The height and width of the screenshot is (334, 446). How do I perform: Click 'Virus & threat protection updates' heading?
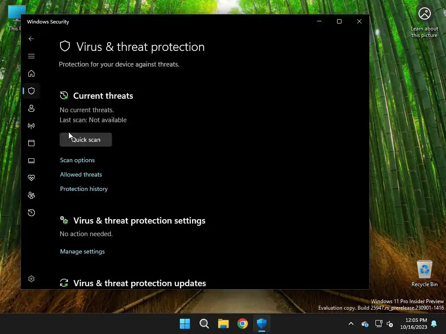tap(140, 283)
